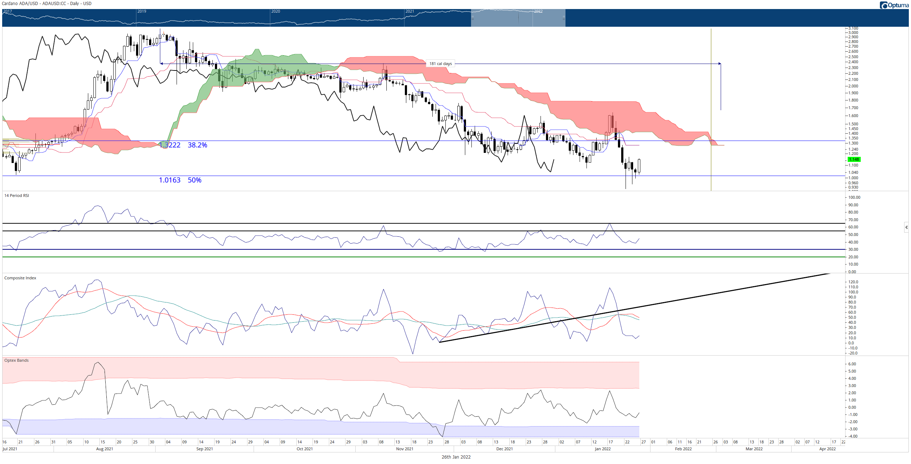Jump to 2021 in the overview navigator
The width and height of the screenshot is (911, 464).
pyautogui.click(x=410, y=11)
